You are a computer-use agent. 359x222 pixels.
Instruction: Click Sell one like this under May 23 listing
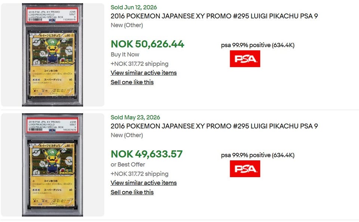click(x=132, y=192)
